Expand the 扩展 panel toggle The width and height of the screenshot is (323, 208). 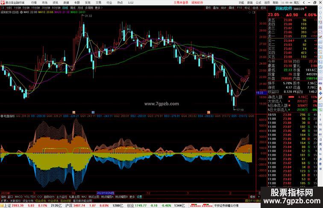click(4, 201)
